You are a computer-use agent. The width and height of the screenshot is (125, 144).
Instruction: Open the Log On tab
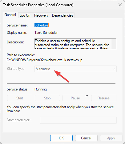(25, 15)
